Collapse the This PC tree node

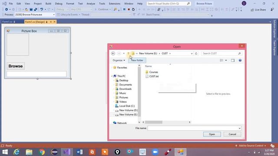[112, 76]
